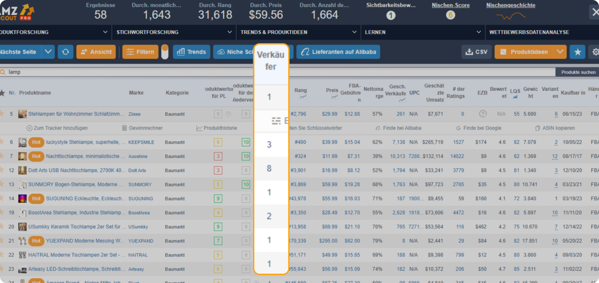Click the Ansicht button

coord(96,52)
